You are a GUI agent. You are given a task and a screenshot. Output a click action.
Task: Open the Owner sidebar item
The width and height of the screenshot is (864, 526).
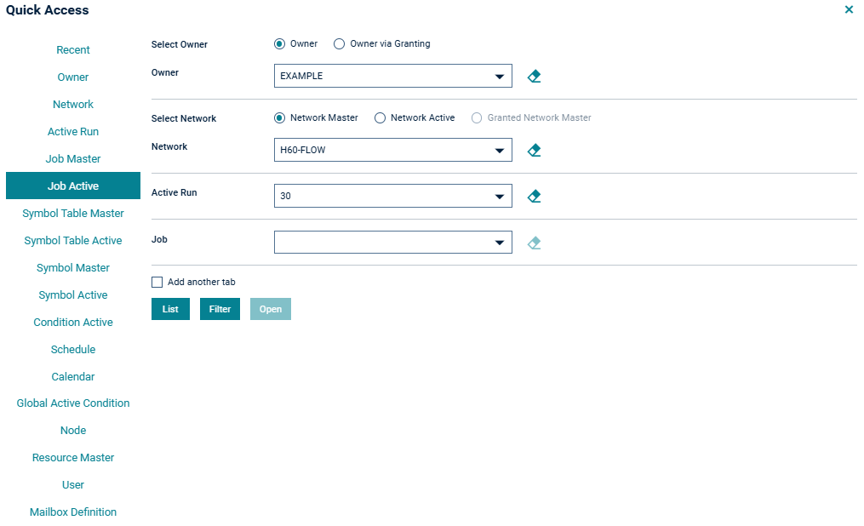pyautogui.click(x=72, y=77)
